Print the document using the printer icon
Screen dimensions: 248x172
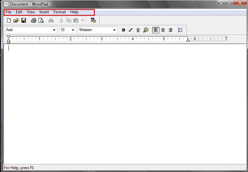pos(34,20)
